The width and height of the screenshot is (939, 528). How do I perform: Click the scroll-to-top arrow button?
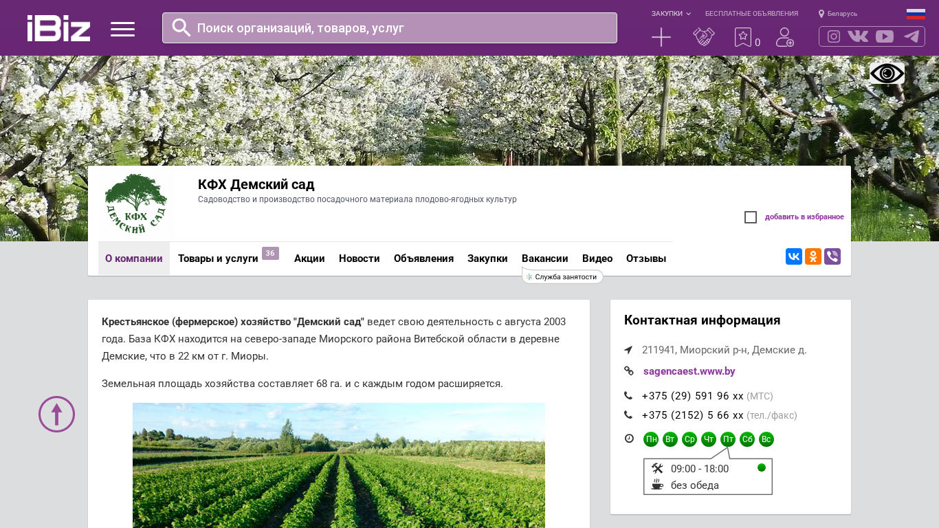(x=56, y=414)
